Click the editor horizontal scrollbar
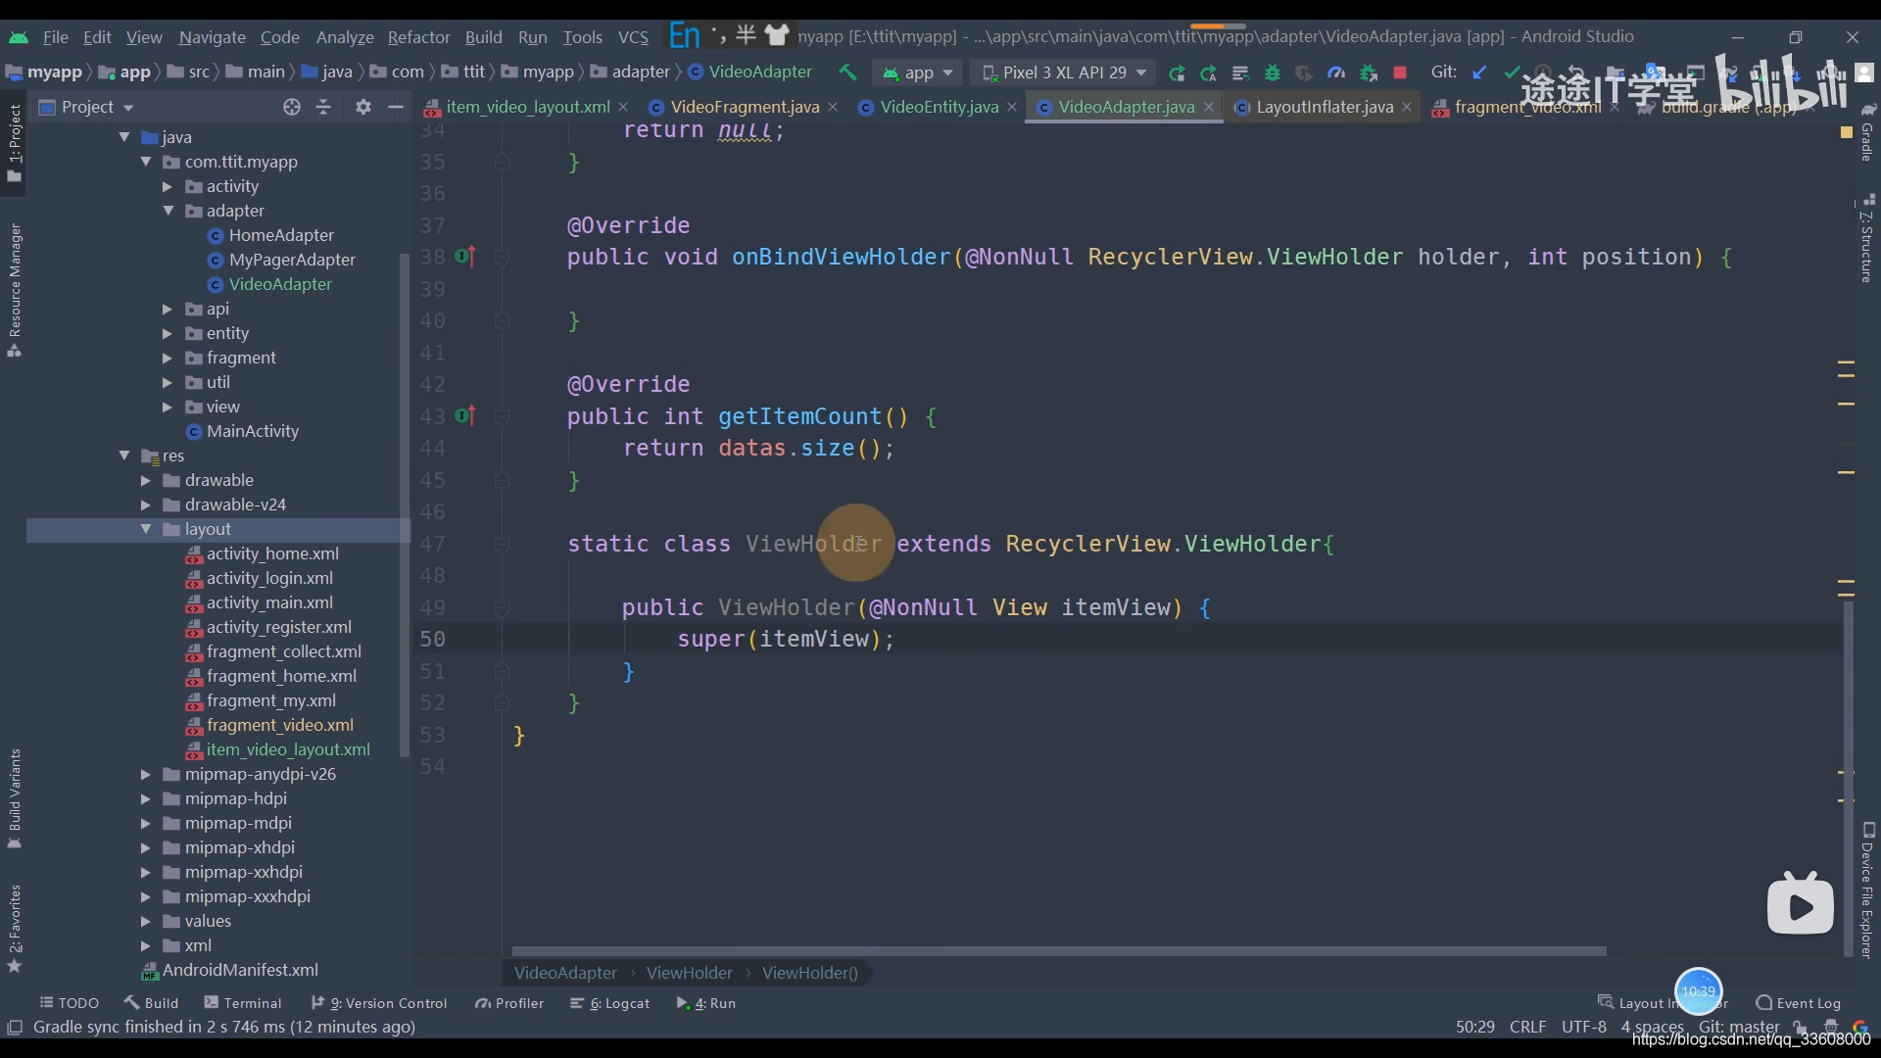Screen dimensions: 1881x1058 point(1059,951)
